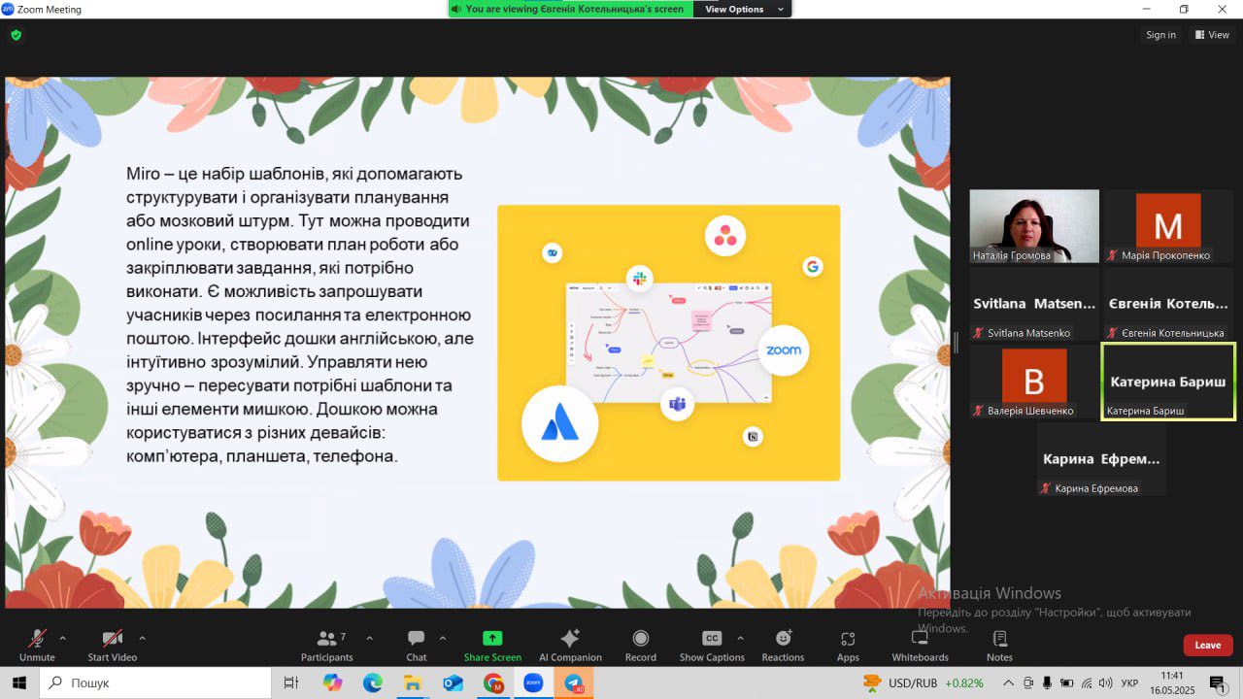
Task: Select Марія Прокопенко participant tile
Action: coord(1168,226)
